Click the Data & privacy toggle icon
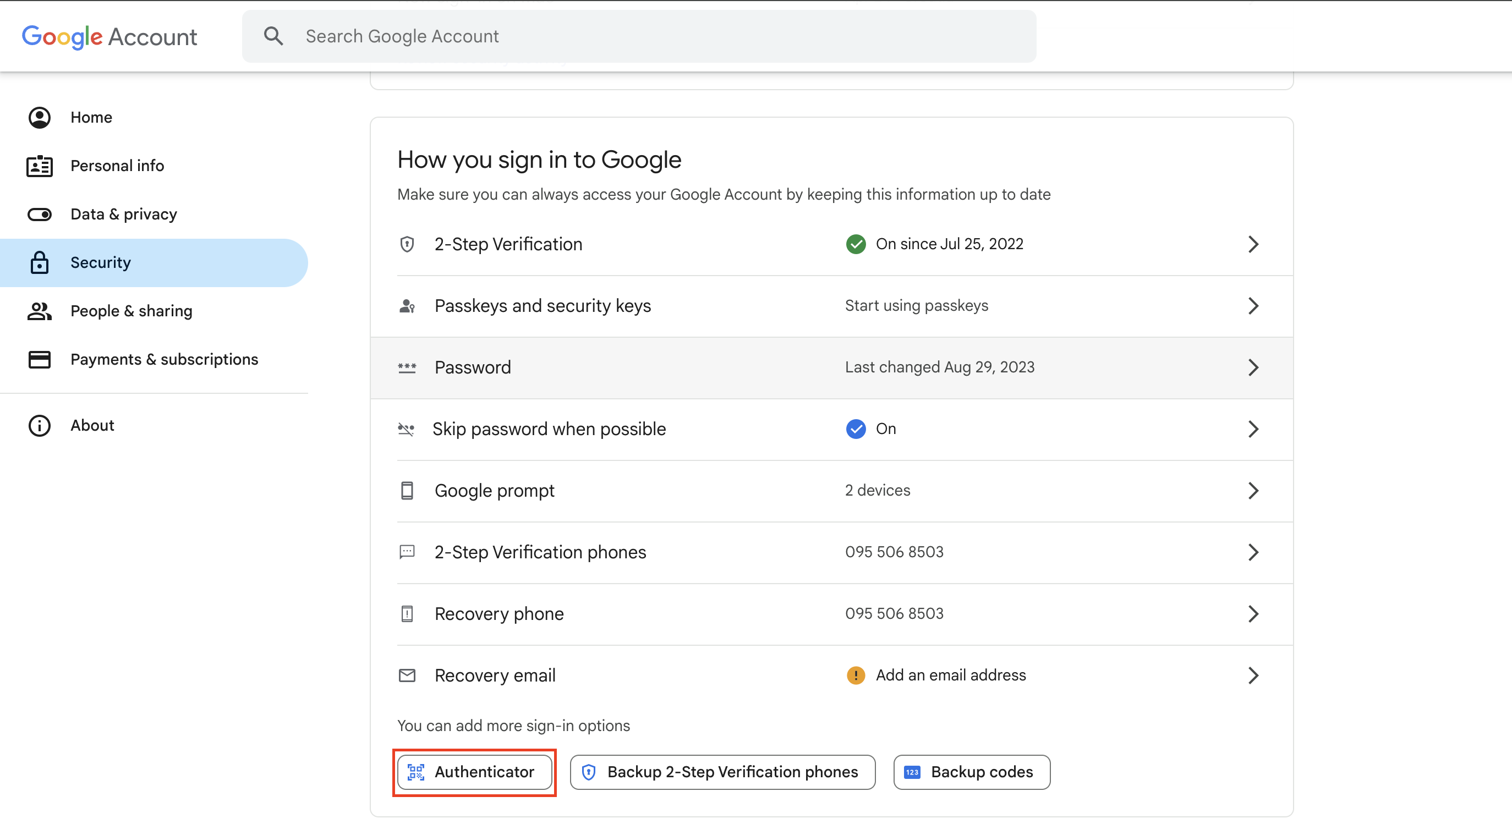This screenshot has width=1512, height=824. pyautogui.click(x=39, y=214)
